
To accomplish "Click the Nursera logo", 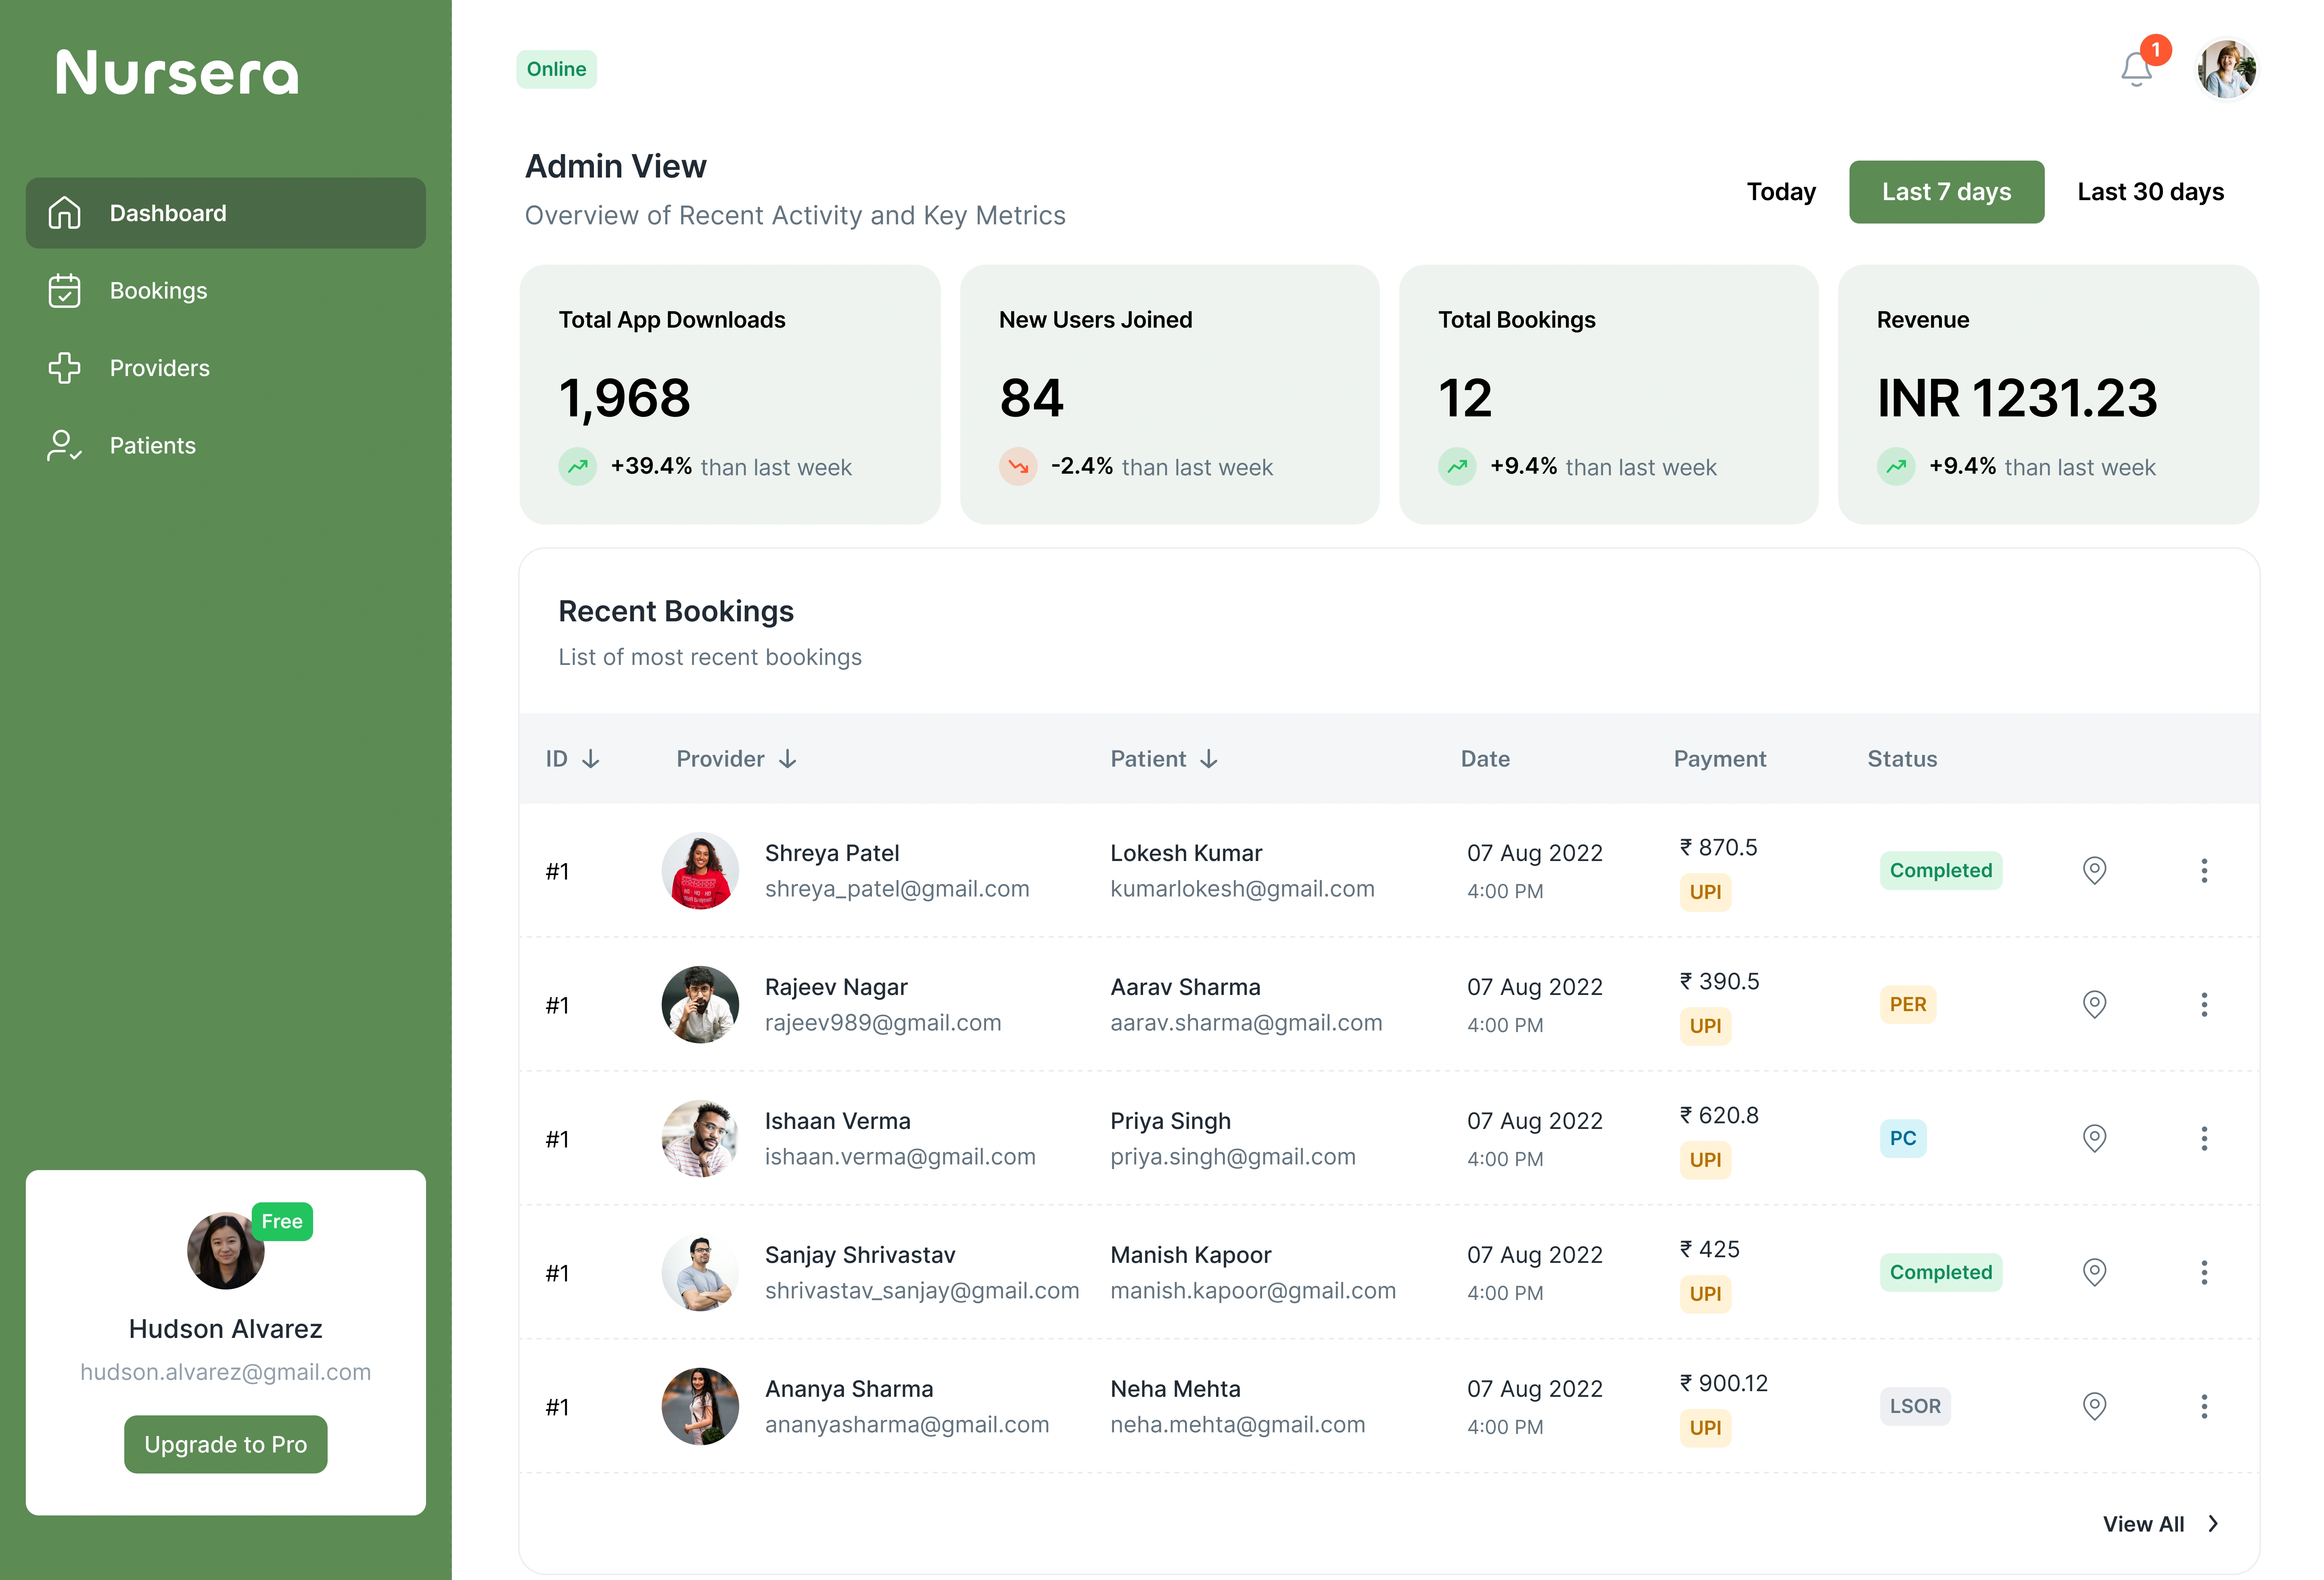I will point(177,73).
